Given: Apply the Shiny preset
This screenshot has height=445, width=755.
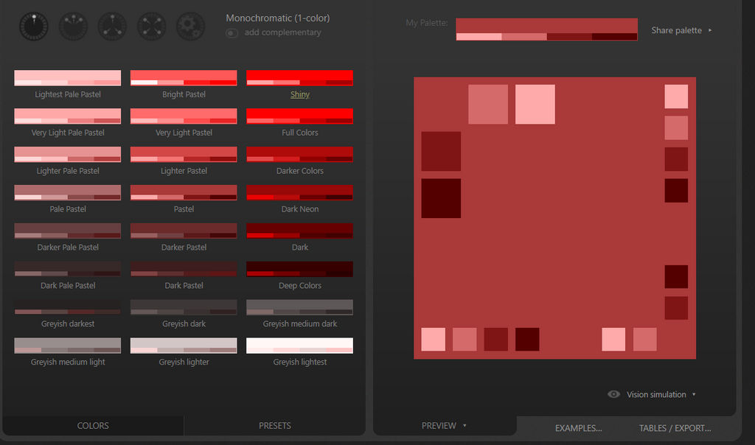Looking at the screenshot, I should [299, 78].
